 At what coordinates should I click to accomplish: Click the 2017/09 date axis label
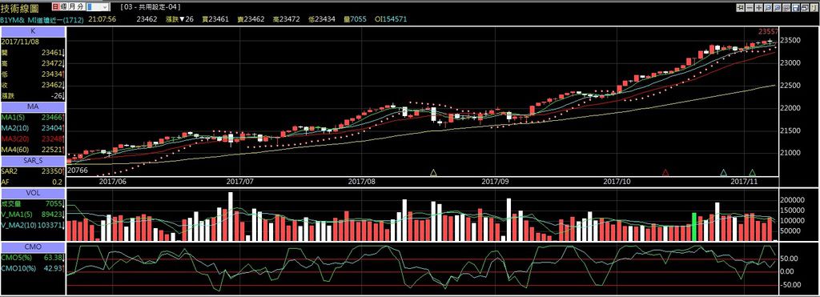[495, 181]
